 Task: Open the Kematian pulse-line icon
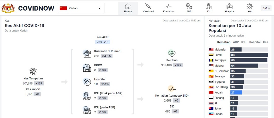[x=168, y=6]
